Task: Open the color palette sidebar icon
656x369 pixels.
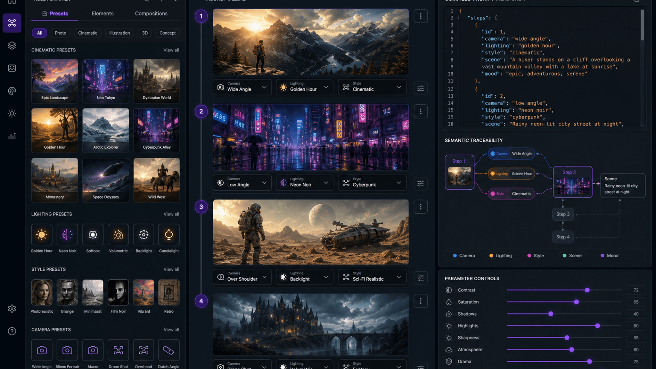Action: (12, 91)
